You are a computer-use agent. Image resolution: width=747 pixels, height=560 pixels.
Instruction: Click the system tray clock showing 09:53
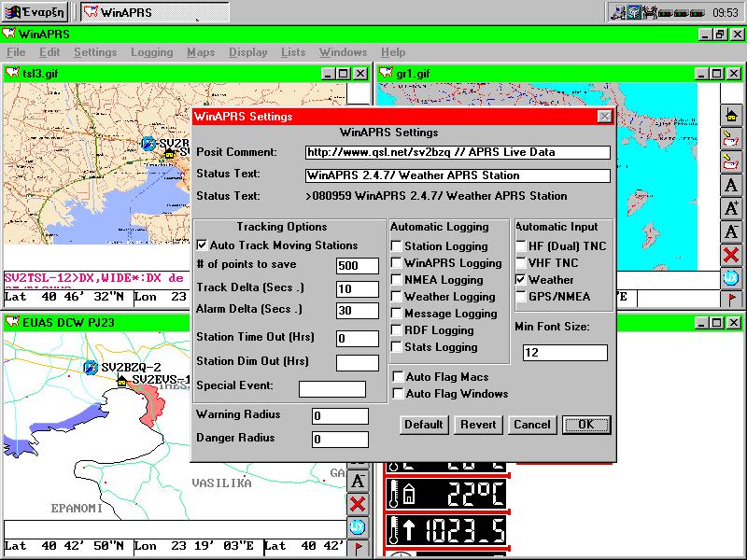(726, 13)
